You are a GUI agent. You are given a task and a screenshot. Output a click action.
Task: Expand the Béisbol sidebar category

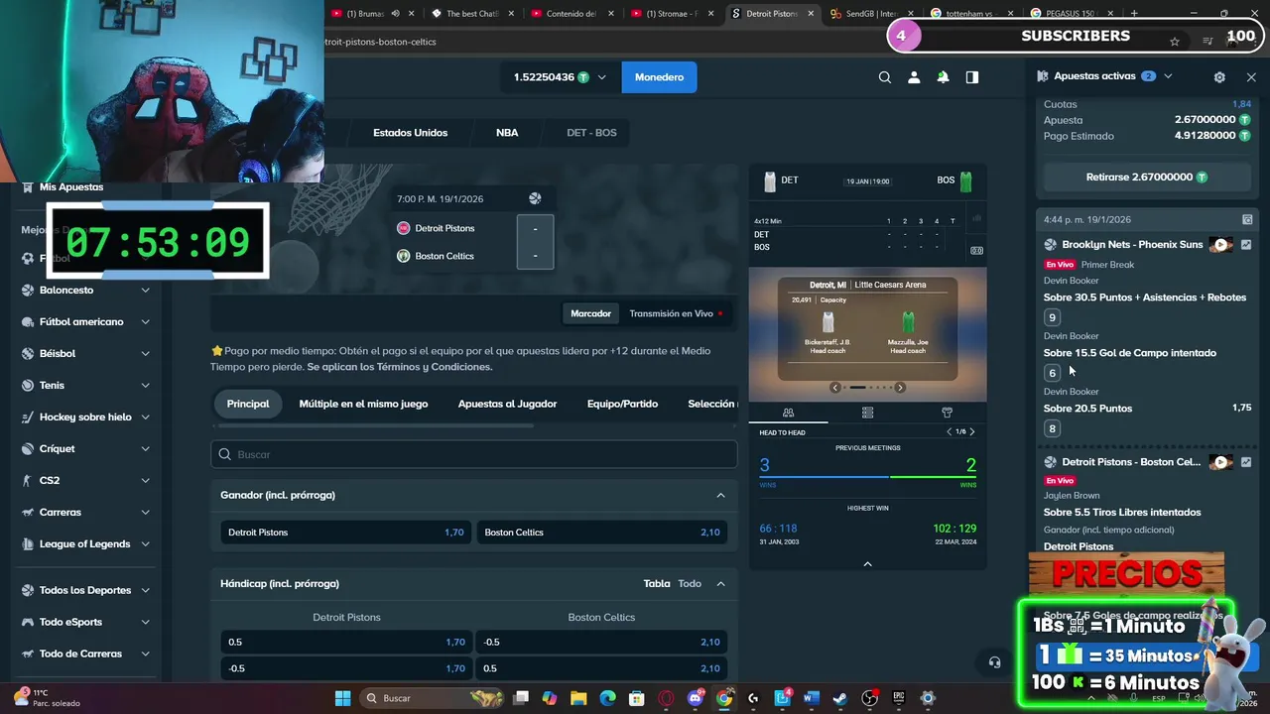(145, 354)
